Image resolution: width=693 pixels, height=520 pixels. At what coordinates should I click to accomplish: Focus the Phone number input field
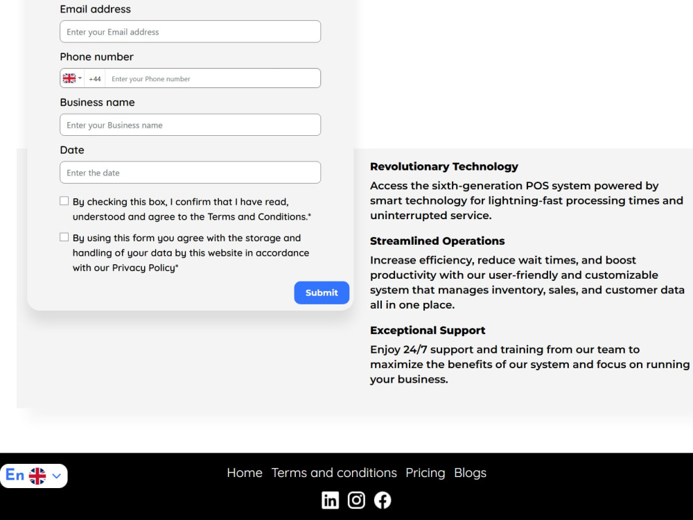coord(213,78)
